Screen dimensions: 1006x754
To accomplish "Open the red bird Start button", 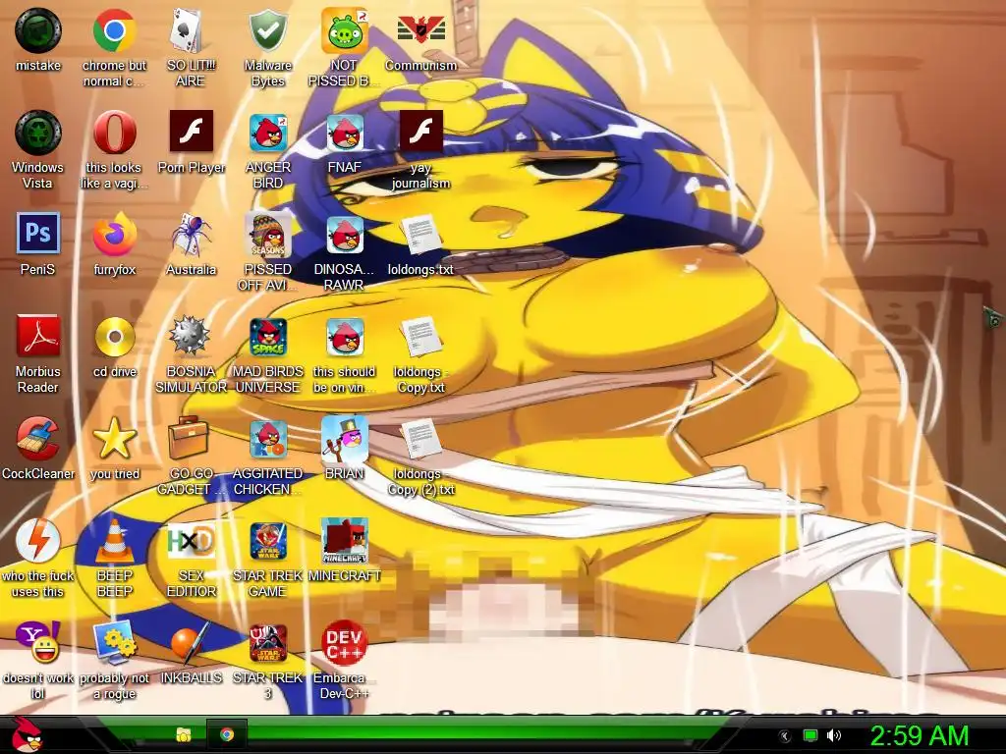I will tap(27, 735).
